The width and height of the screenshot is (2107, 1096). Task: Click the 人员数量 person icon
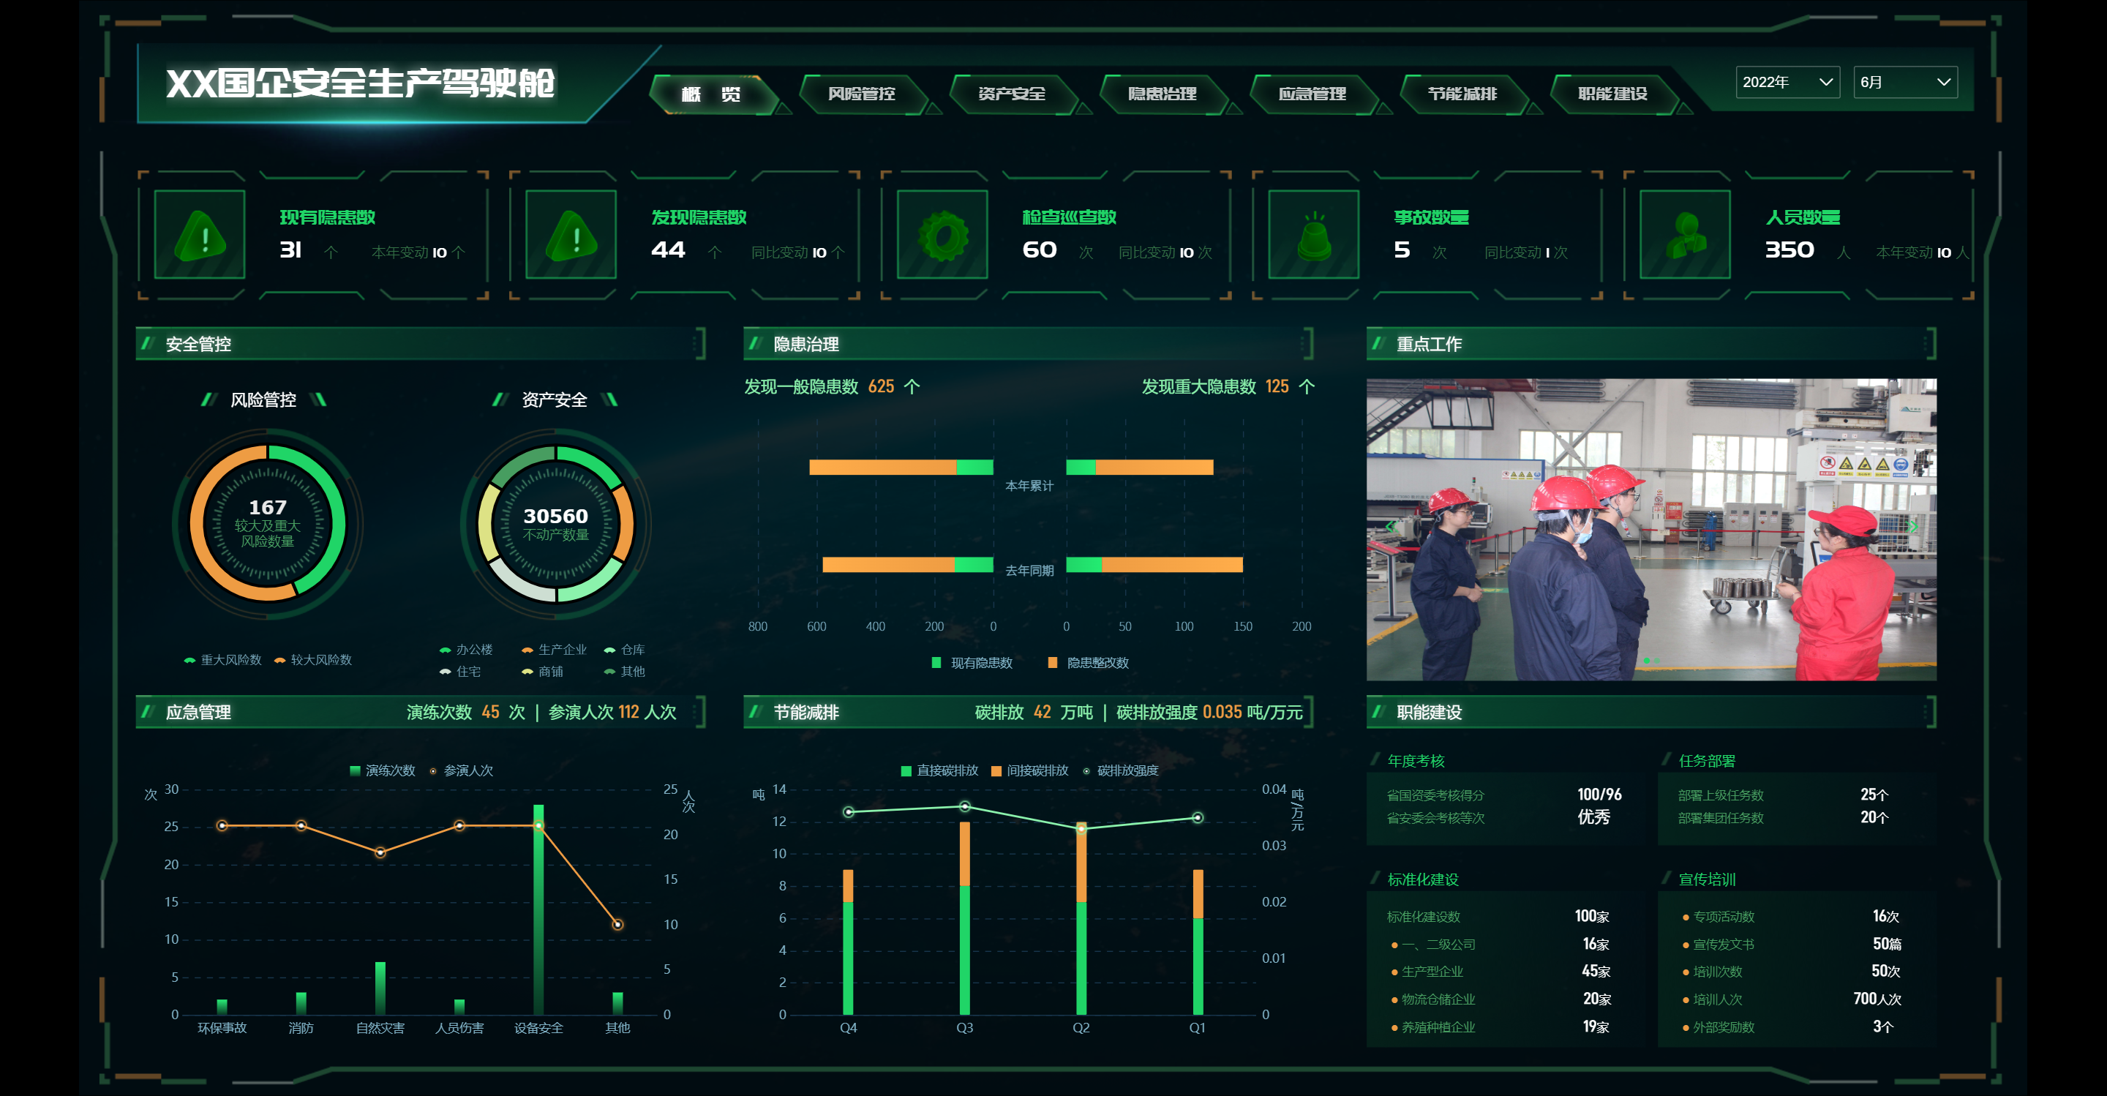click(1685, 235)
